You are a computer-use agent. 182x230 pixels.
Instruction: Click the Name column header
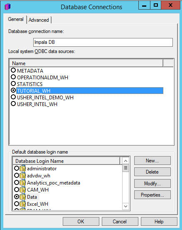(86, 63)
